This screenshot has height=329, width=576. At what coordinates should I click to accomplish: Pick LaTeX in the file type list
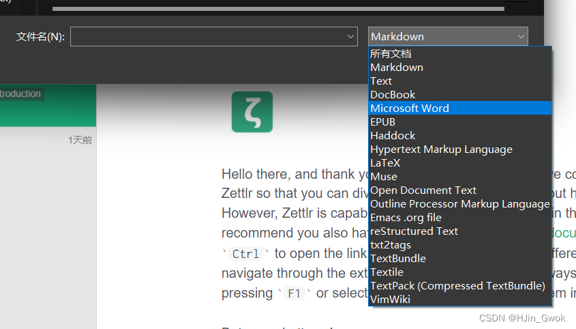460,162
